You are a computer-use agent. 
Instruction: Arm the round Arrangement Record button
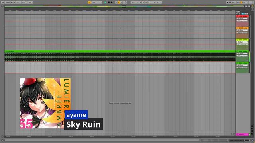(x=112, y=2)
